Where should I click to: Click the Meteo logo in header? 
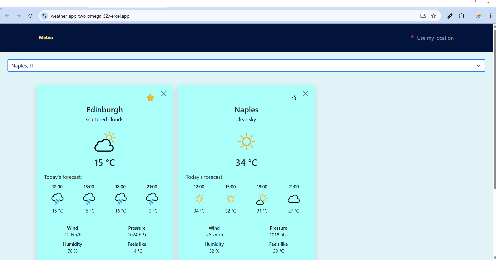point(46,38)
